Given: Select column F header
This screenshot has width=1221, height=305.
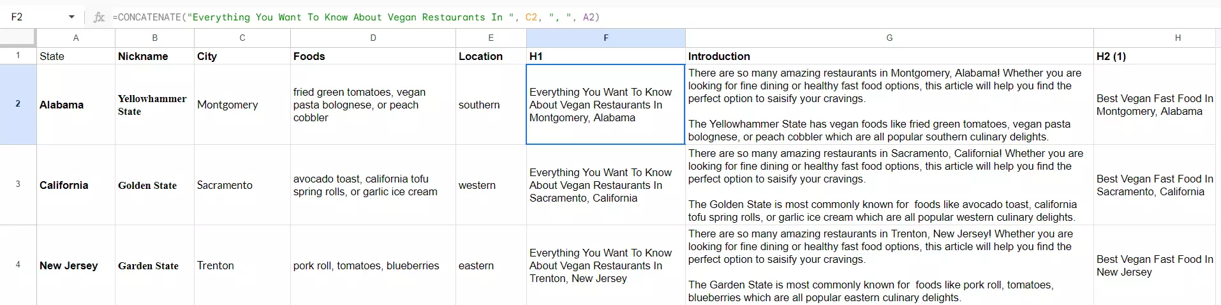Looking at the screenshot, I should coord(605,38).
